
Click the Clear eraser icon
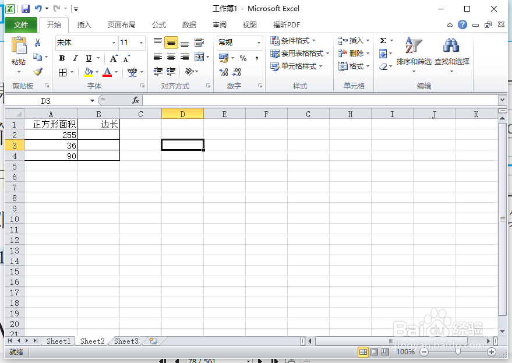point(383,66)
